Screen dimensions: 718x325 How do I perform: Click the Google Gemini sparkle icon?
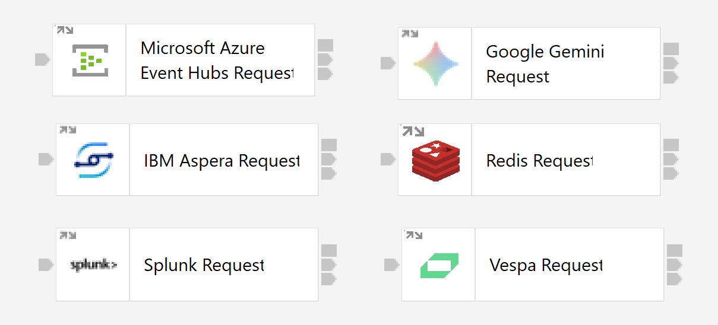coord(435,63)
